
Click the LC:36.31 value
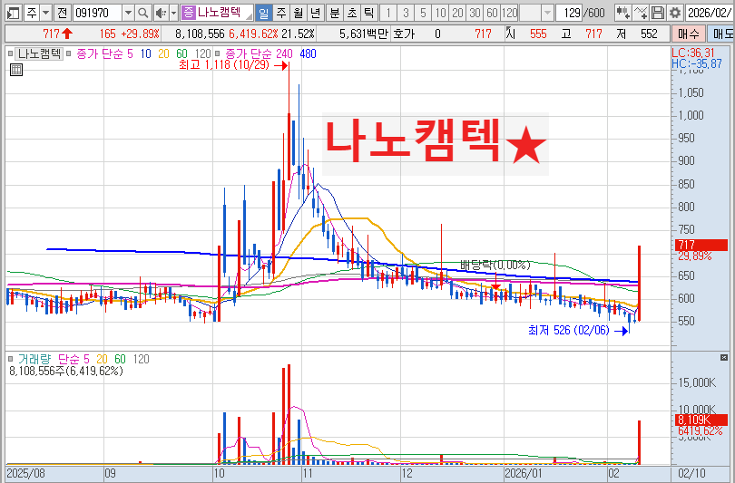(693, 53)
